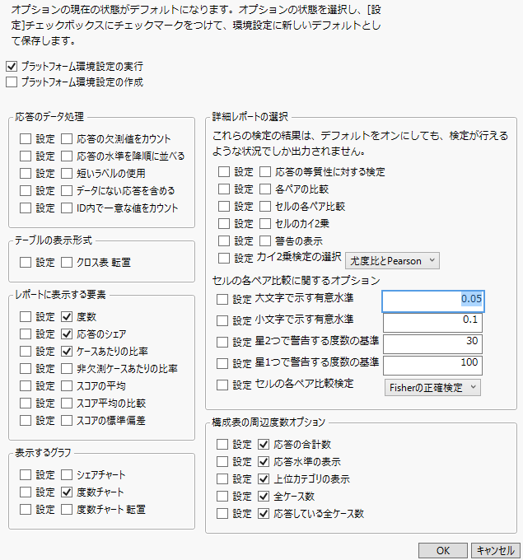
Task: Tick 設定 box beside 応答の等質性に対する検定
Action: [224, 172]
